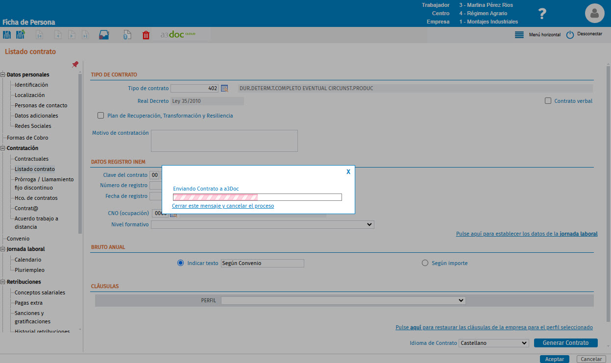This screenshot has width=611, height=363.
Task: Click the Cancelar button
Action: click(x=591, y=359)
